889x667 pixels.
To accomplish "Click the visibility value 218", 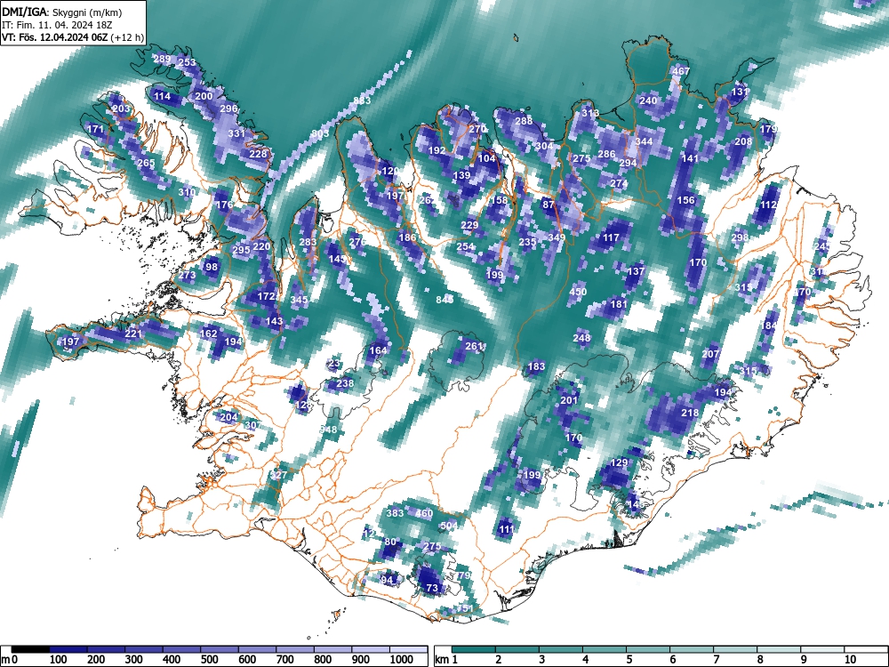I will pyautogui.click(x=690, y=413).
